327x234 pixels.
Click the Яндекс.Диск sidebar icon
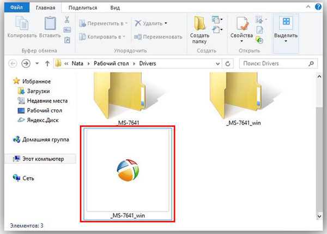pyautogui.click(x=21, y=120)
